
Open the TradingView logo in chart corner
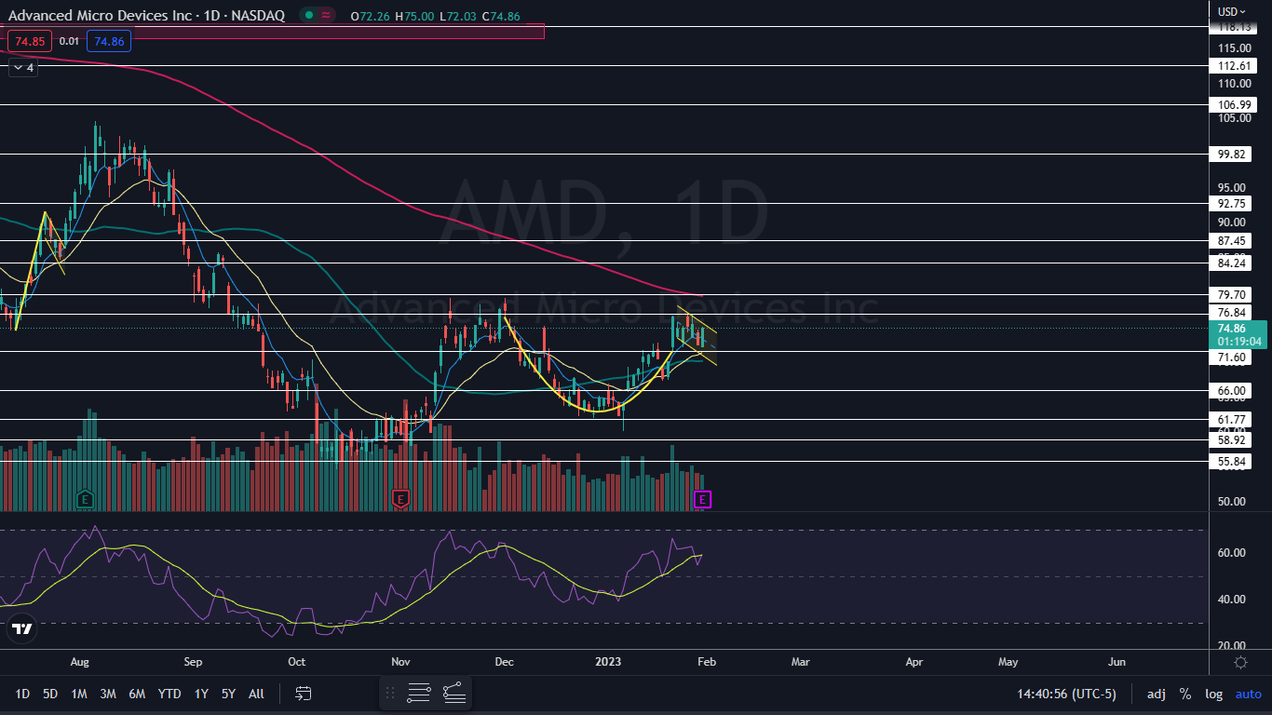point(21,629)
